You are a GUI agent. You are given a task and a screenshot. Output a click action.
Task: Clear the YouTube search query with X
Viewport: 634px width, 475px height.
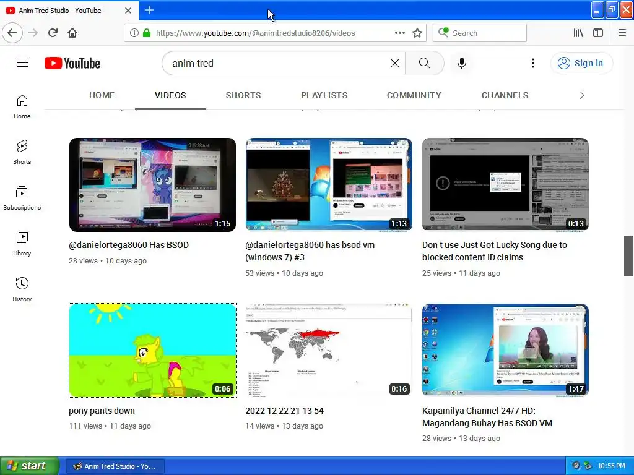tap(395, 63)
